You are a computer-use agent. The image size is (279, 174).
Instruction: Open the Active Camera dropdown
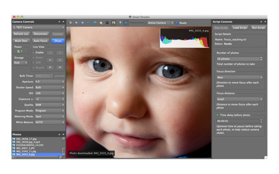[x=160, y=23]
